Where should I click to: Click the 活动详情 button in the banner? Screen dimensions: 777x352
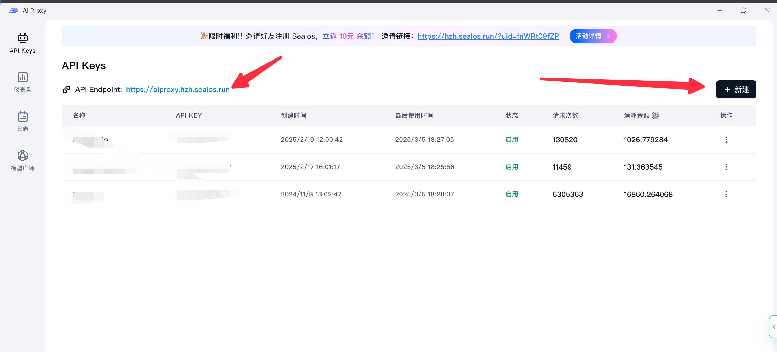coord(593,36)
